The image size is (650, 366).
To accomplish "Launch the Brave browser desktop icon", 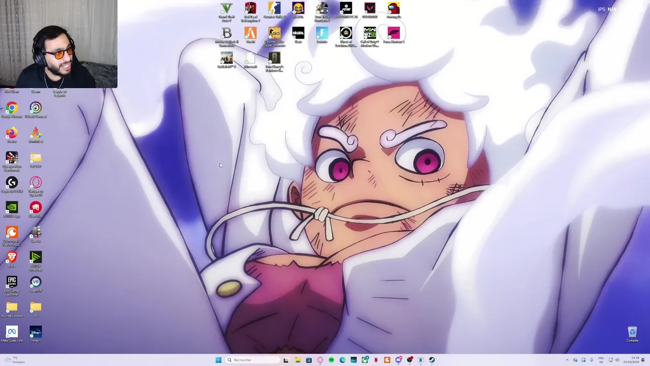I will (x=12, y=259).
